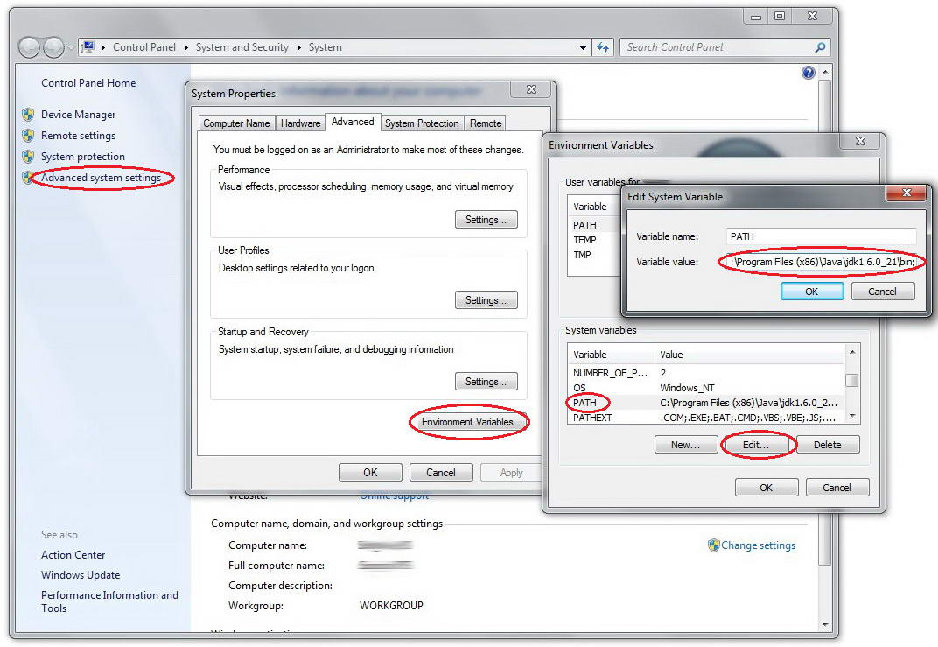Open Startup and Recovery Settings button
938x647 pixels.
(x=486, y=381)
